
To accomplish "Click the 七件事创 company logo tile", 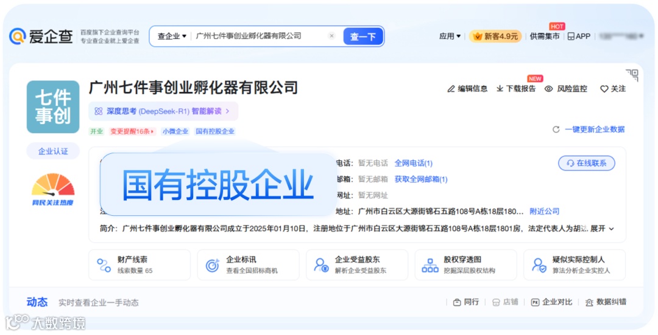I will pos(53,107).
